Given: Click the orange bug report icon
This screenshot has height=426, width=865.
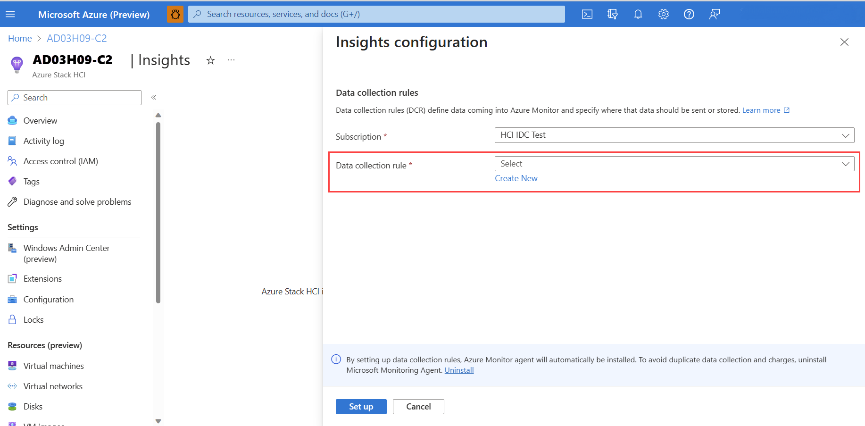Looking at the screenshot, I should point(175,14).
